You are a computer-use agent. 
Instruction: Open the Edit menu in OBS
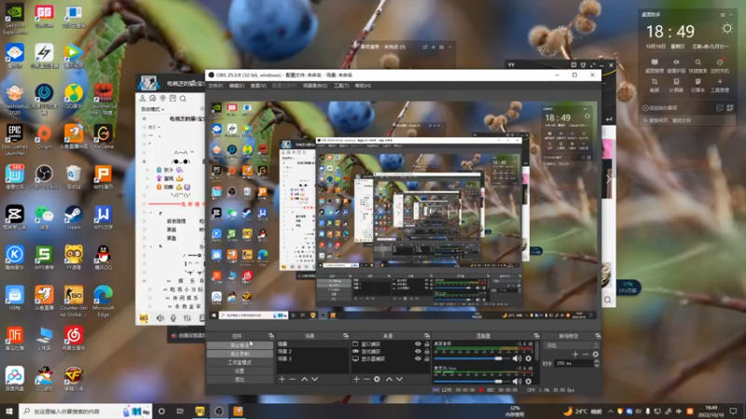pyautogui.click(x=237, y=86)
